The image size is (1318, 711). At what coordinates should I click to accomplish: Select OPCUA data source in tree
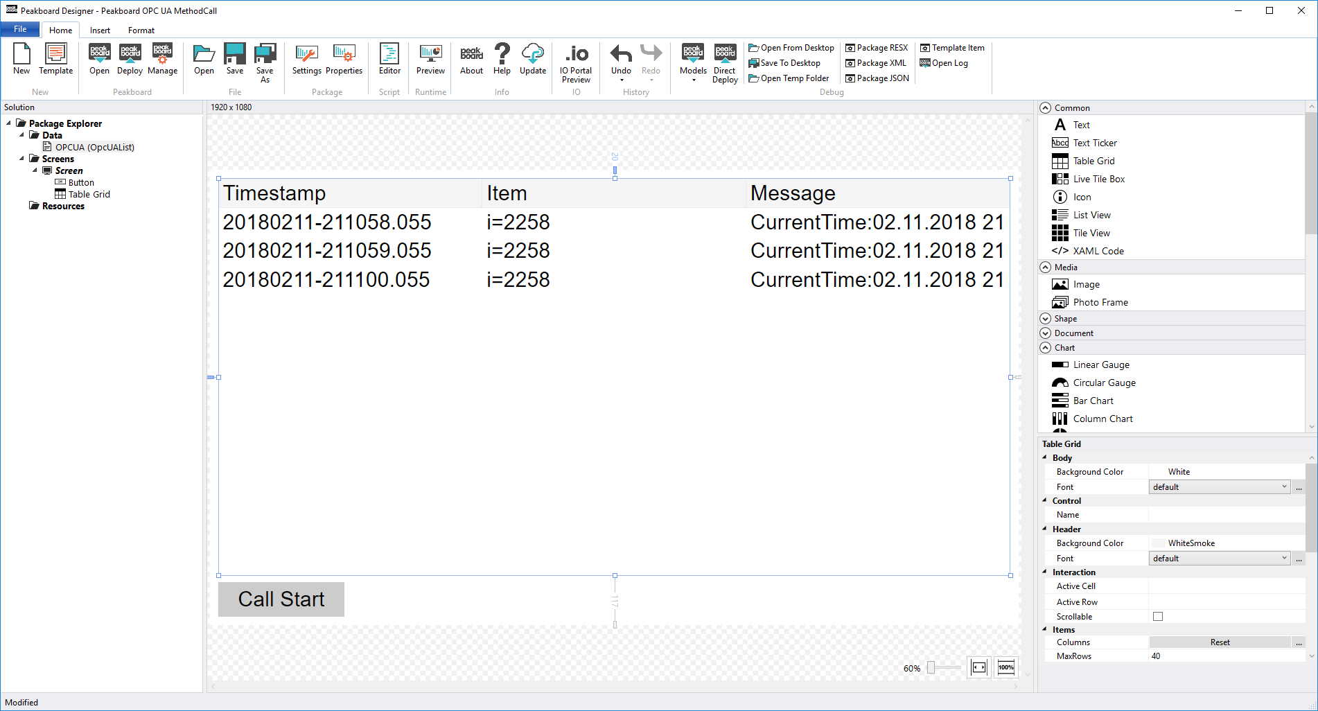tap(94, 147)
